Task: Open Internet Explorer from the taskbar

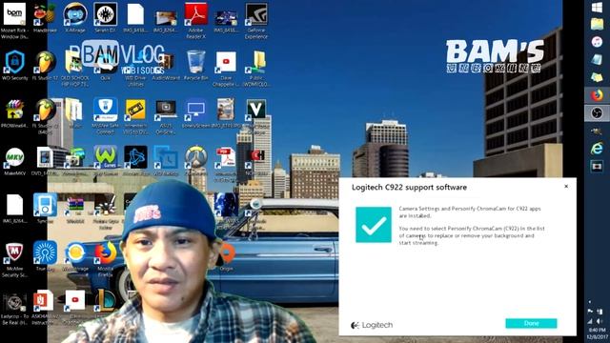Action: tap(597, 149)
